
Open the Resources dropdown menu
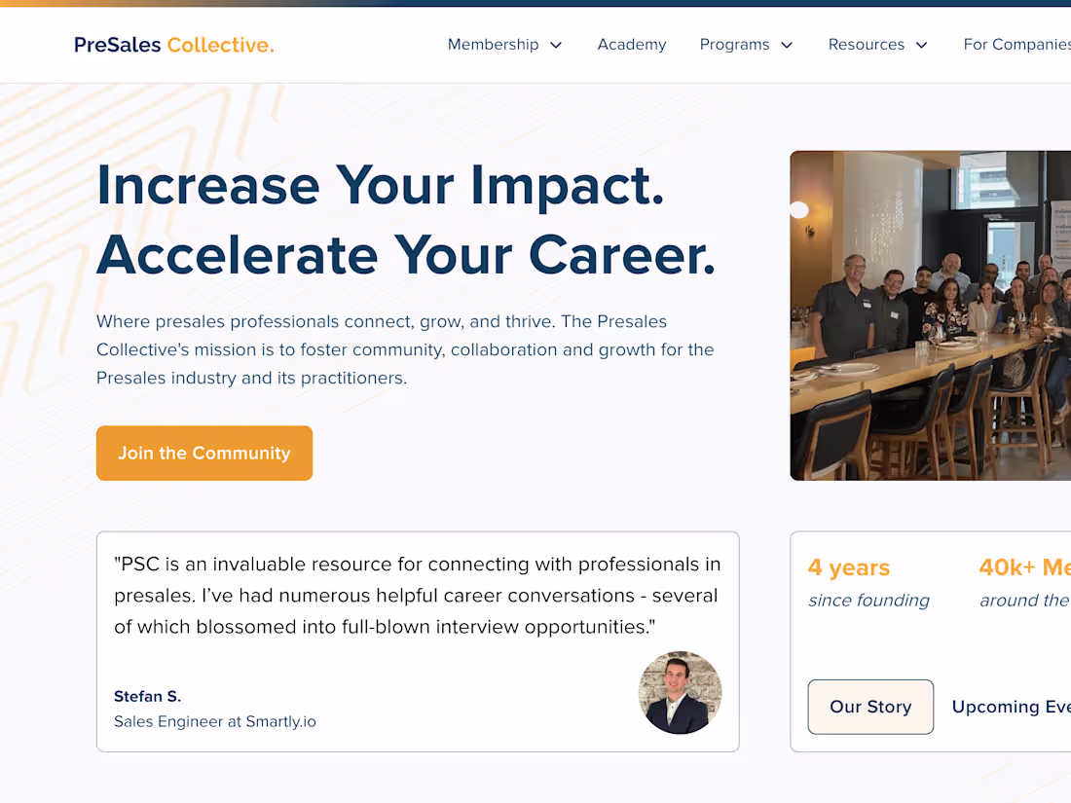click(866, 44)
